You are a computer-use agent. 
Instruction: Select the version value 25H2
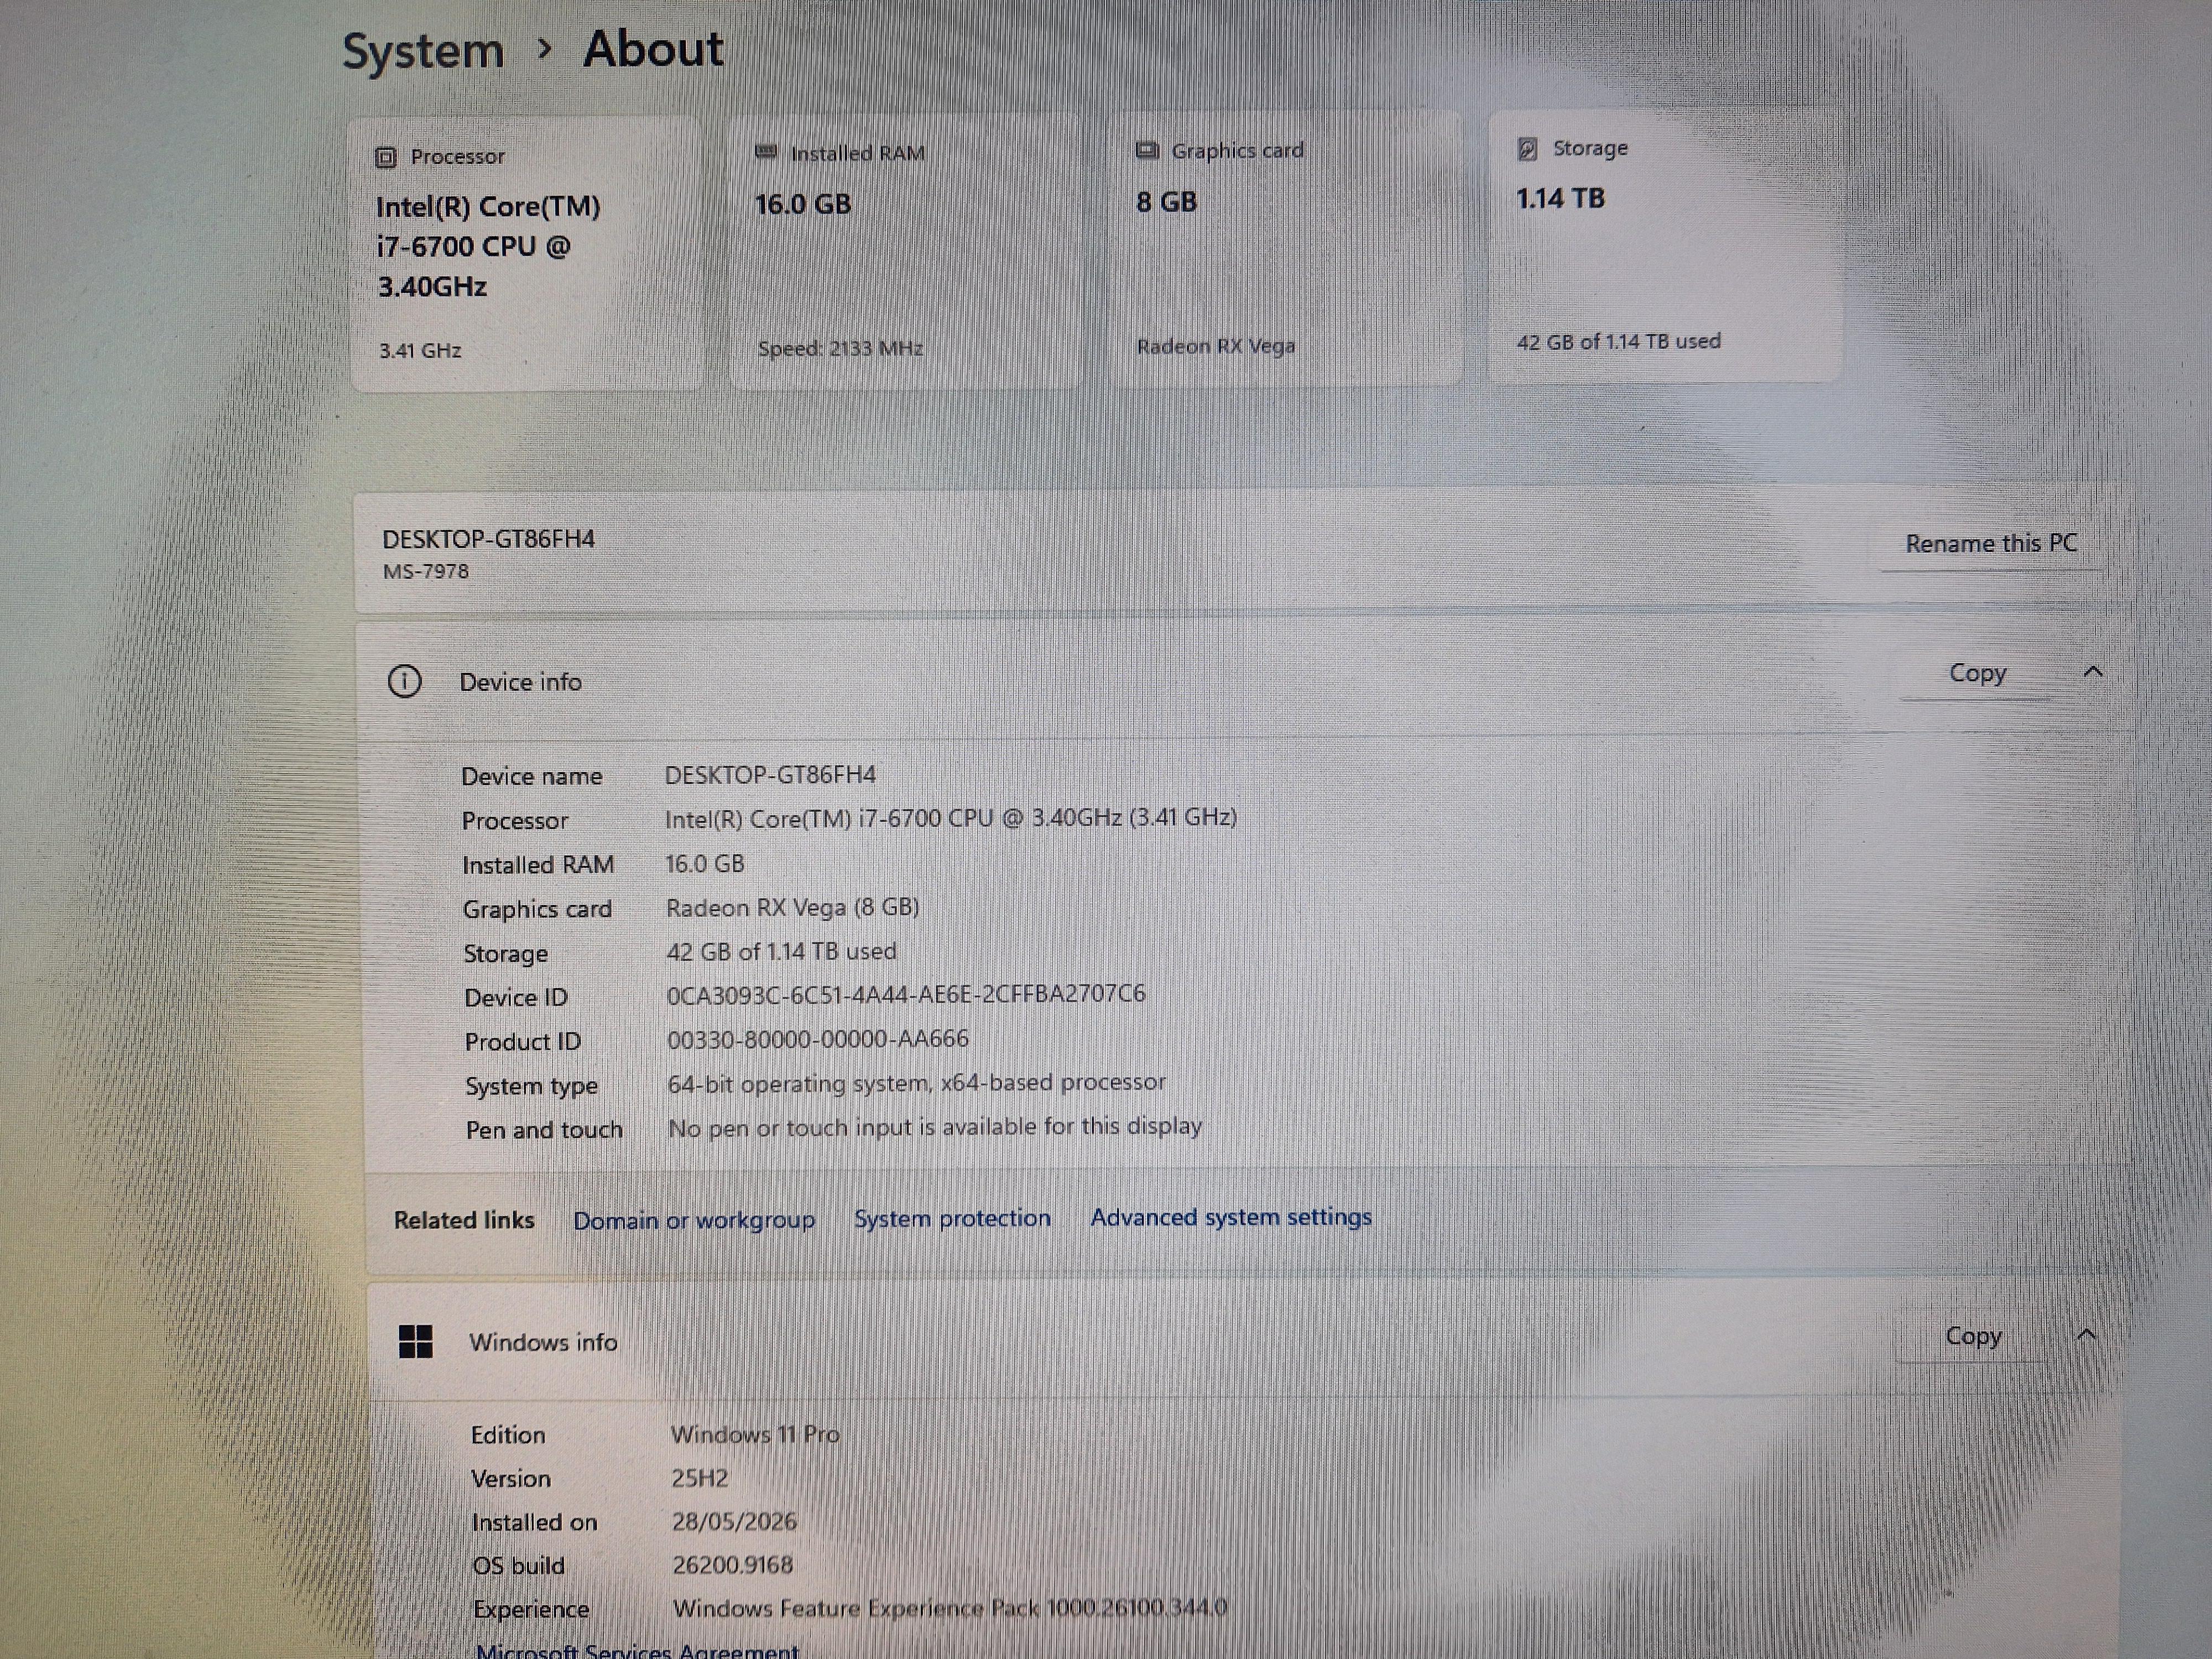(x=699, y=1478)
